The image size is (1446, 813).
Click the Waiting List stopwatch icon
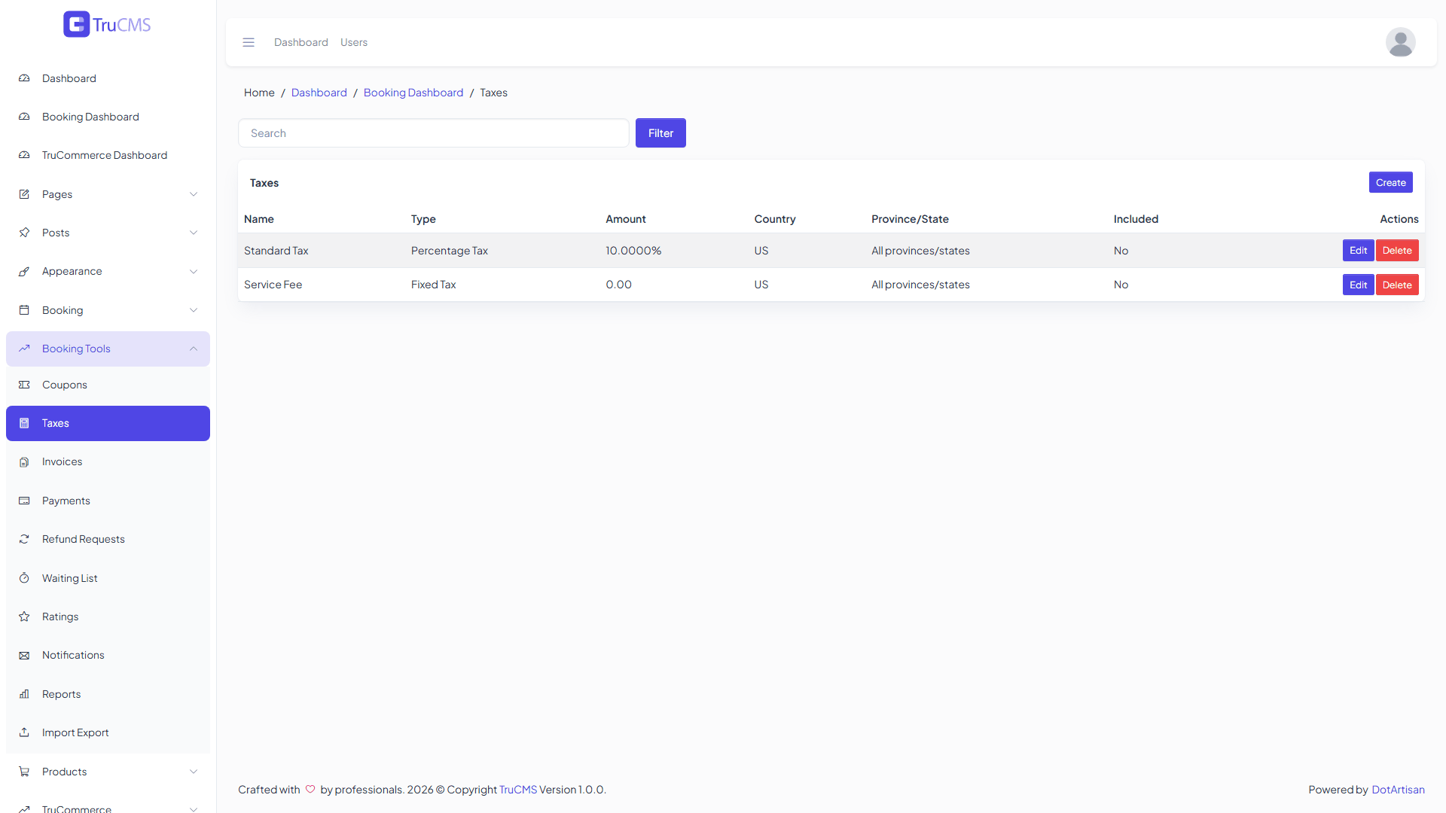point(24,578)
